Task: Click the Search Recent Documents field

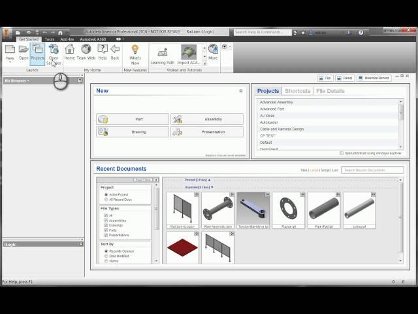Action: (372, 170)
